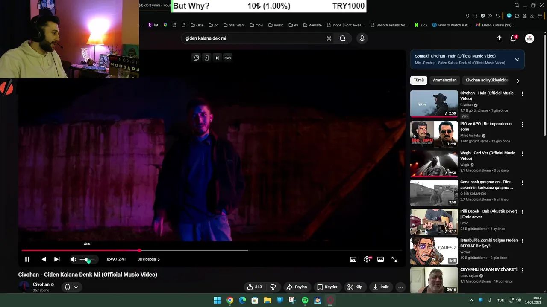The width and height of the screenshot is (547, 307).
Task: Toggle subtitles on the video player
Action: point(353,259)
